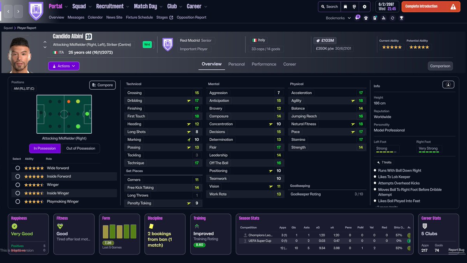467x263 pixels.
Task: Click the Career Stats shield icon
Action: coord(425,226)
